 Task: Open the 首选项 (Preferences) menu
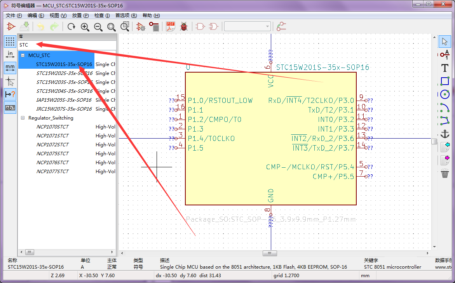point(126,16)
